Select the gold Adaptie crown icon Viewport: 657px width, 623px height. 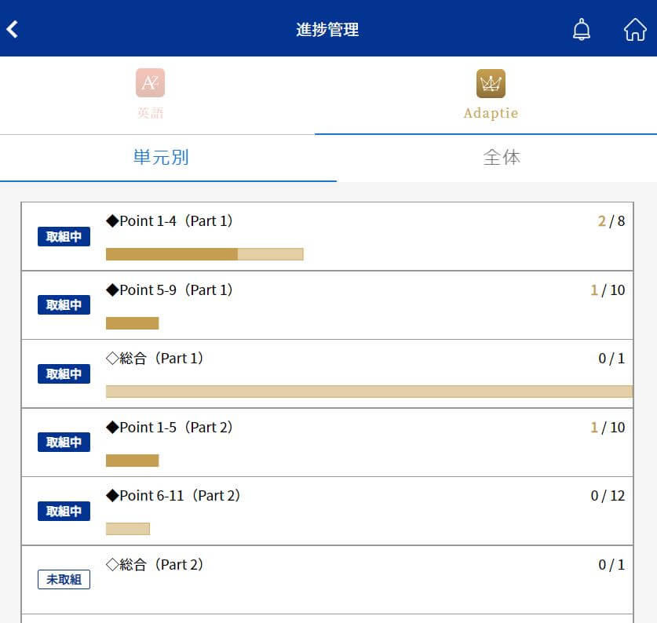coord(491,83)
